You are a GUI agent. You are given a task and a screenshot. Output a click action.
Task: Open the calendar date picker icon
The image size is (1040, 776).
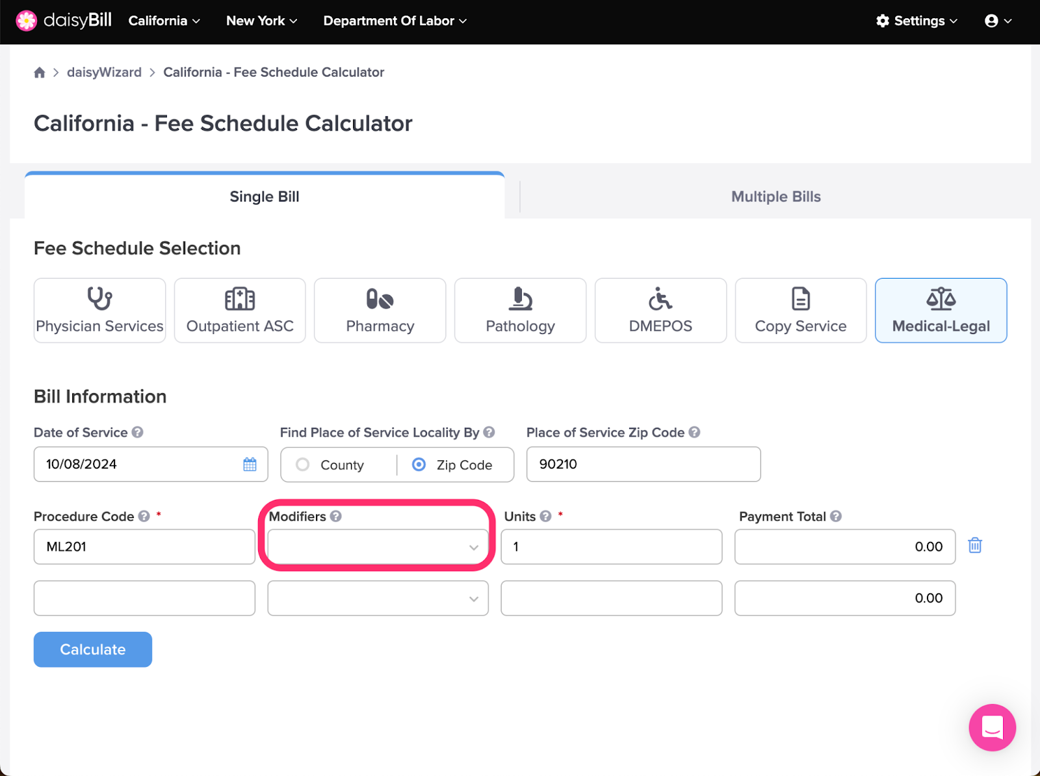click(x=250, y=464)
